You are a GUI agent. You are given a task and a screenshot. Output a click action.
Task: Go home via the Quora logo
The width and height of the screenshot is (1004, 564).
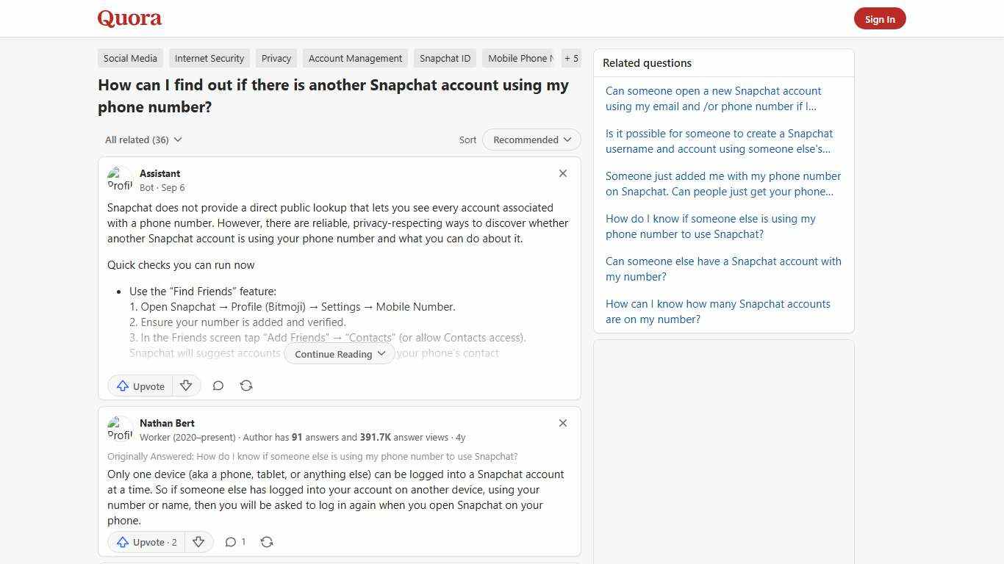tap(129, 18)
